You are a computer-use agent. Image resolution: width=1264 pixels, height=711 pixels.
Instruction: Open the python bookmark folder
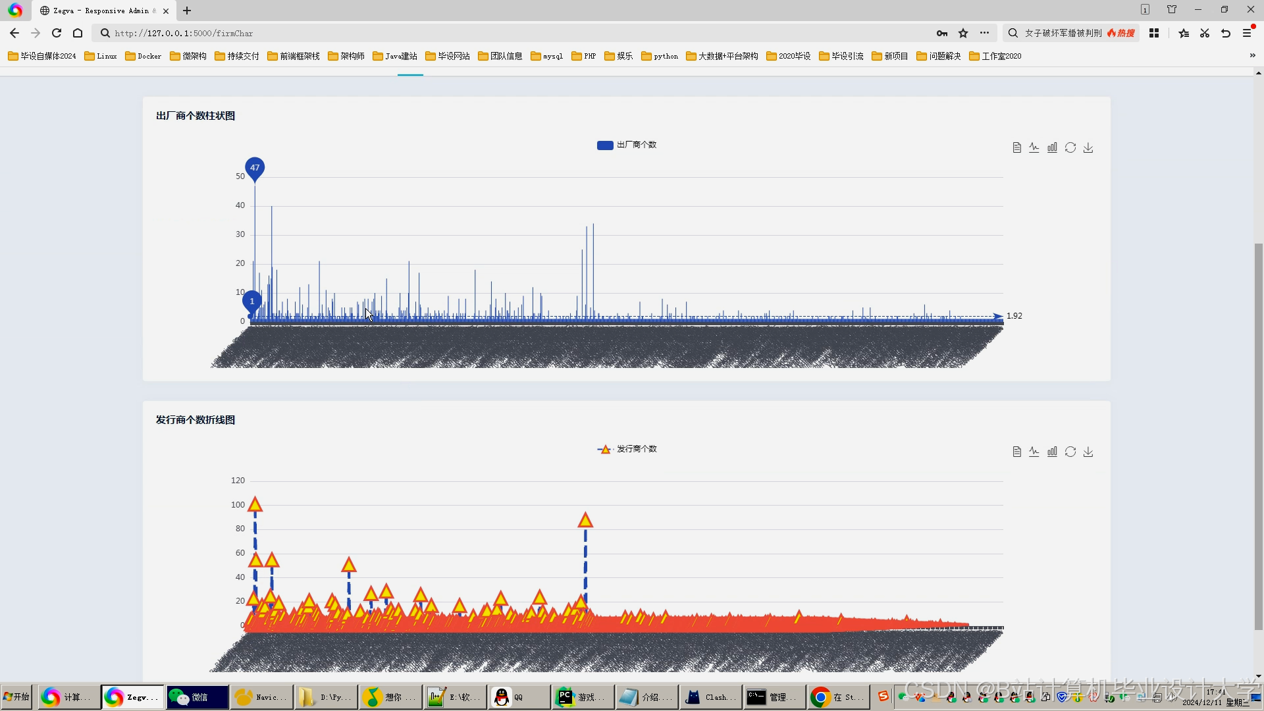point(659,56)
